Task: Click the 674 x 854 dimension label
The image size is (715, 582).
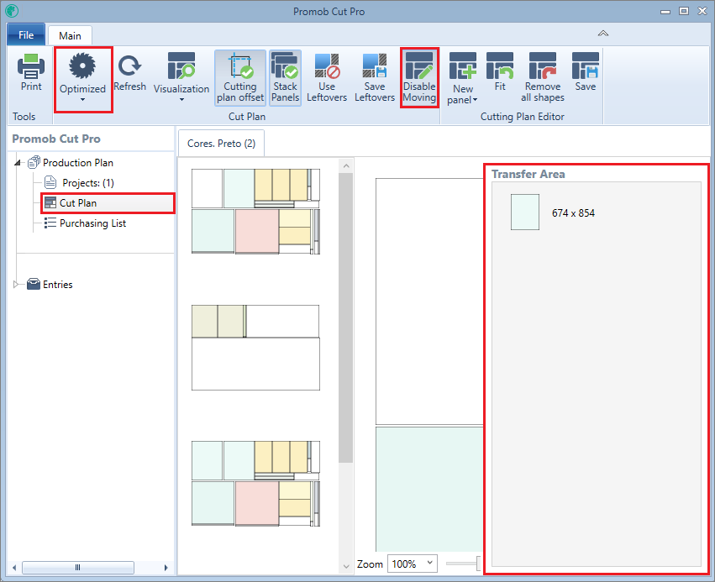Action: 573,212
